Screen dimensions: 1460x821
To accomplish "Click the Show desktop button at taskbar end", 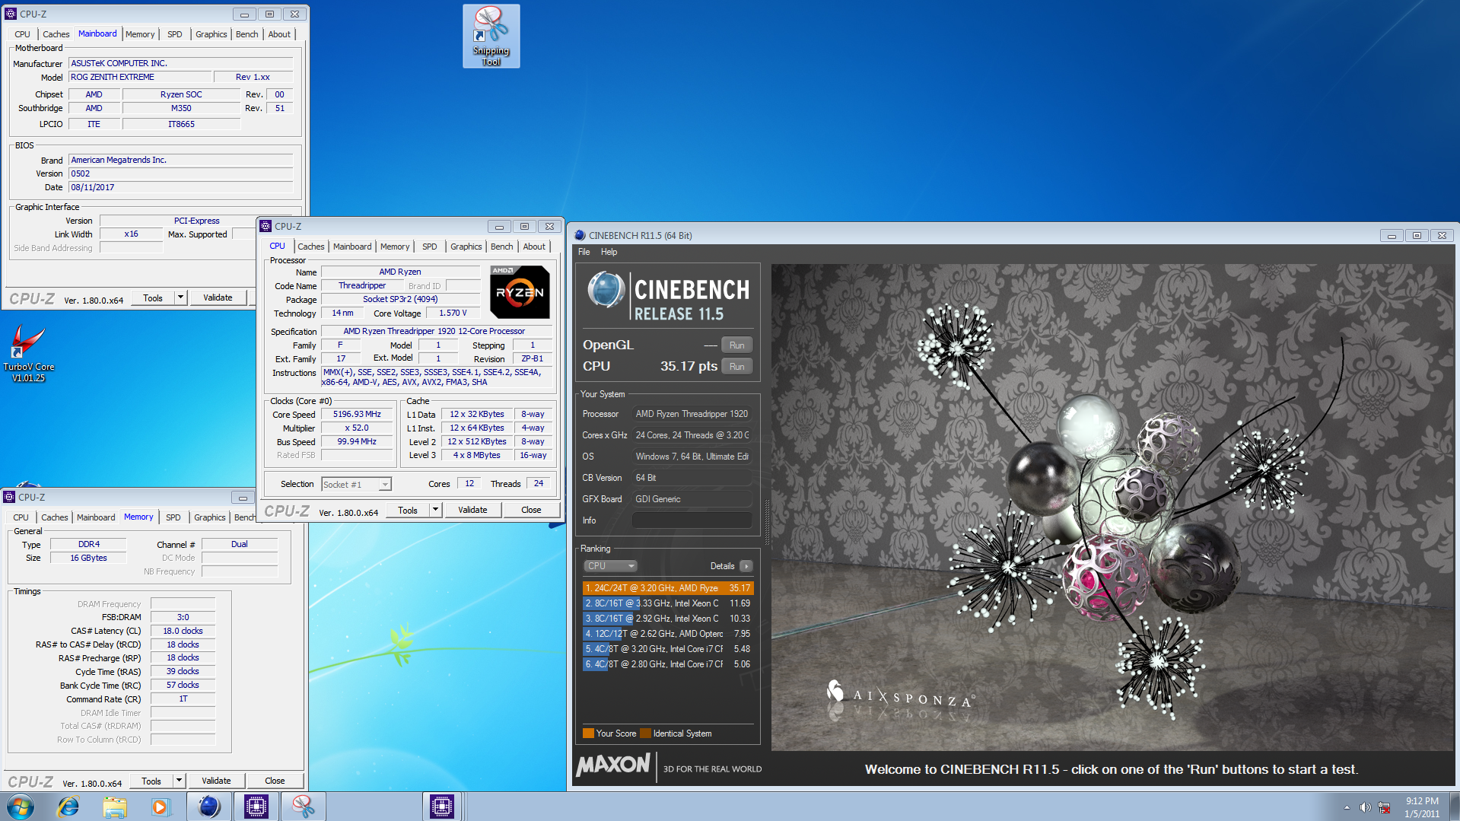I will click(x=1454, y=807).
